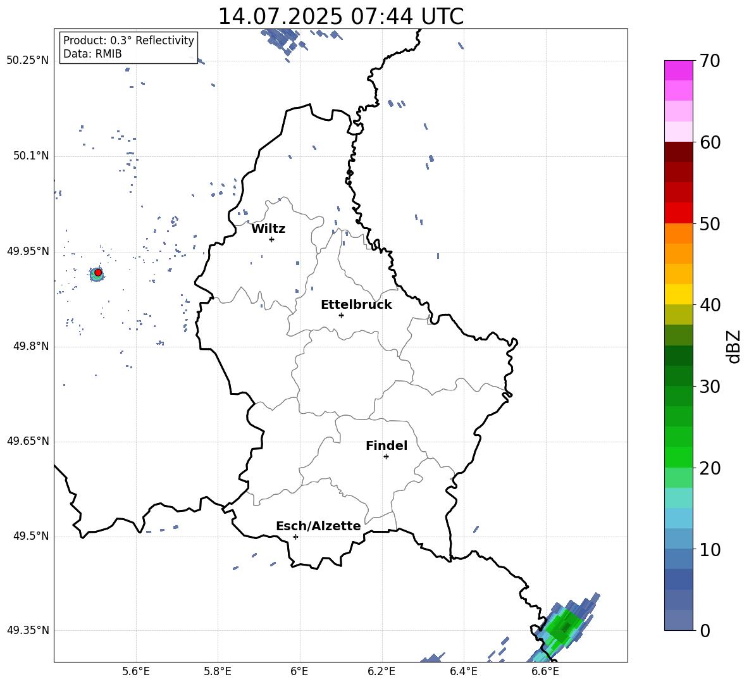The height and width of the screenshot is (684, 749).
Task: Click the 50.25°N latitude label
Action: pos(28,61)
